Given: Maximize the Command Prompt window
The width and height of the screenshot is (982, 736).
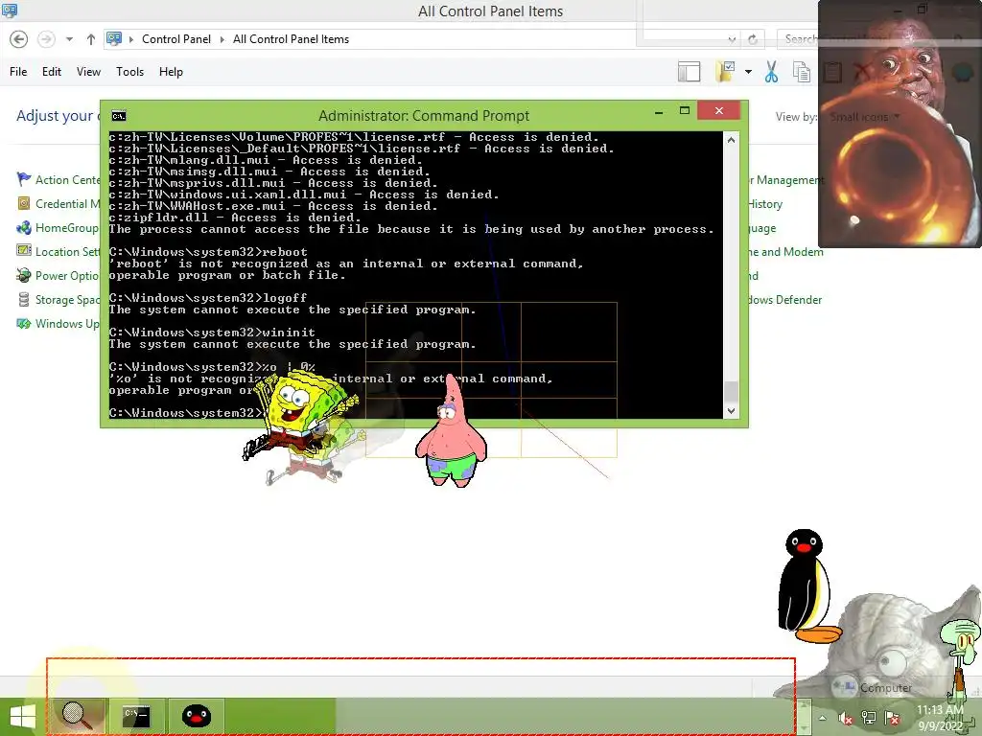Looking at the screenshot, I should pos(685,111).
